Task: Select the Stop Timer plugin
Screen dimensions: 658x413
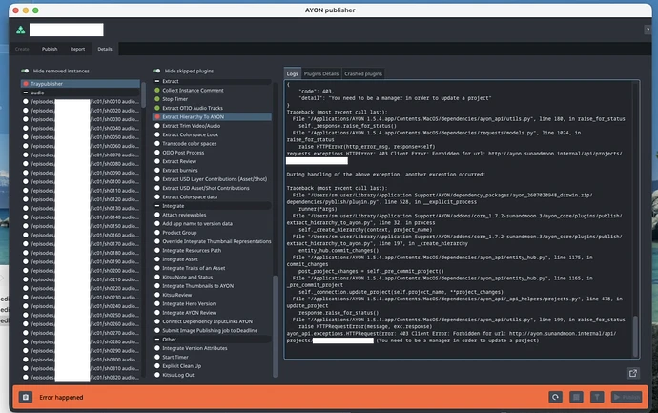Action: point(212,99)
